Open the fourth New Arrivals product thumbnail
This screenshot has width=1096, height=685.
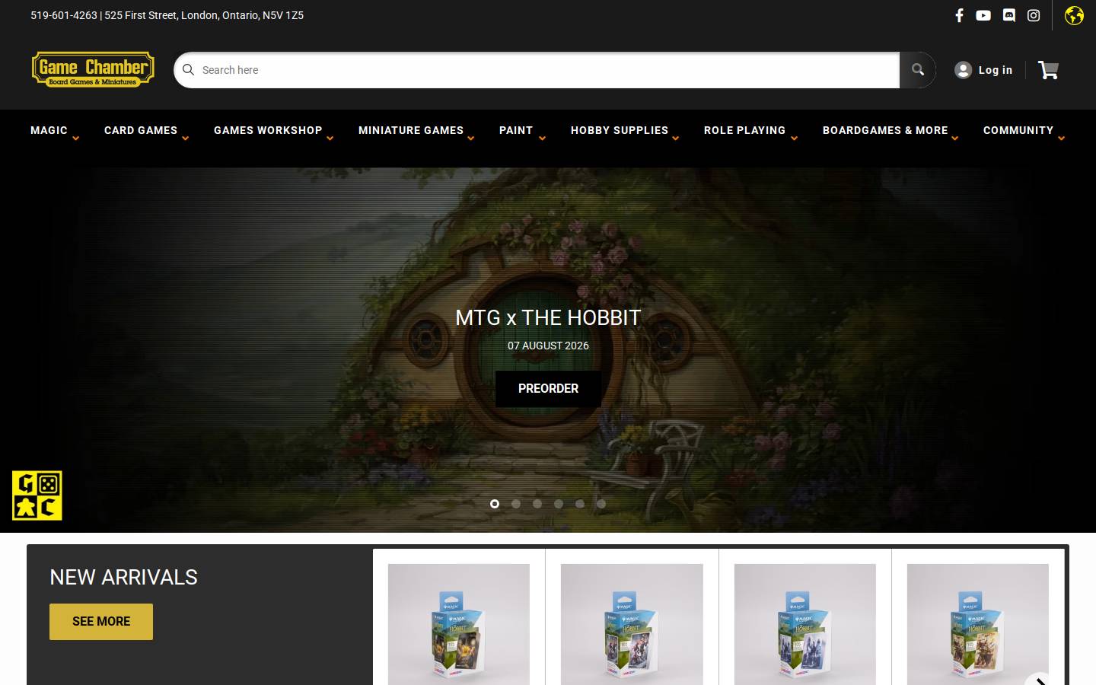coord(978,624)
